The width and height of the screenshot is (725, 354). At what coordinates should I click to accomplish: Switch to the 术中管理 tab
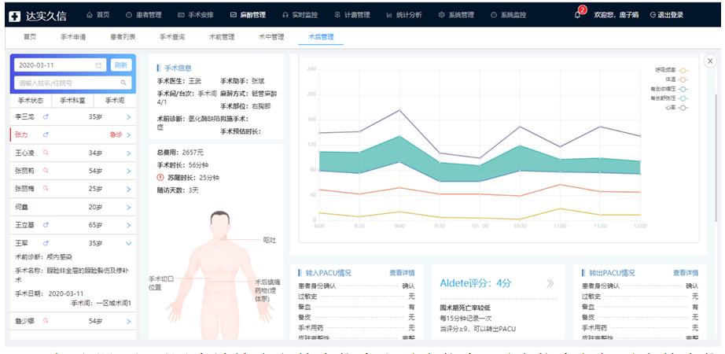click(271, 37)
